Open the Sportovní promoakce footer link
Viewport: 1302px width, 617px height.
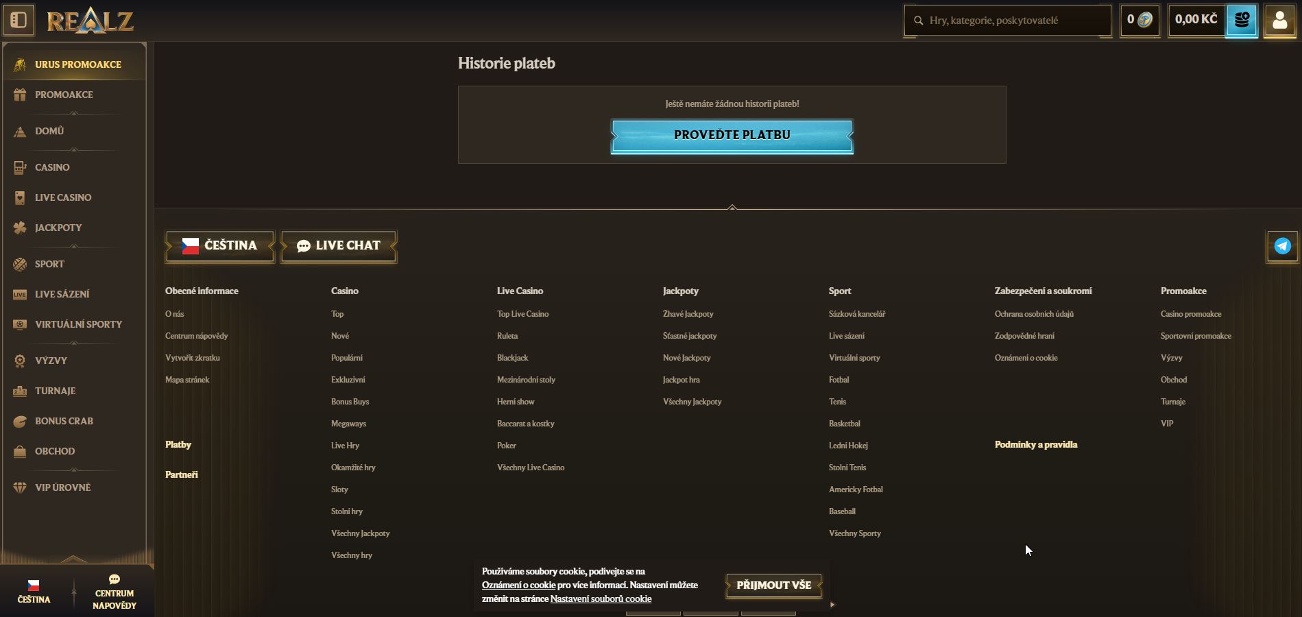[1196, 336]
